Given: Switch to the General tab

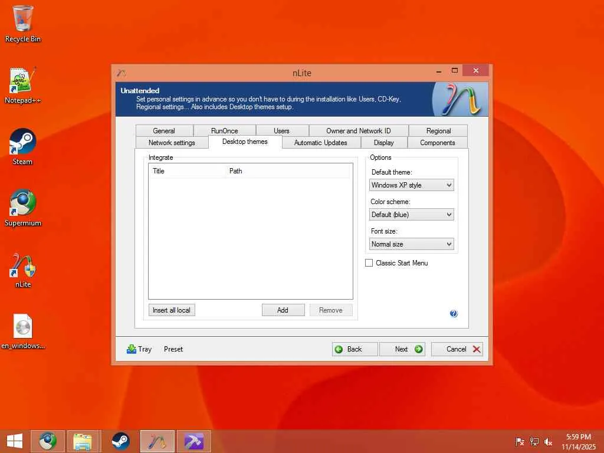Looking at the screenshot, I should (164, 130).
